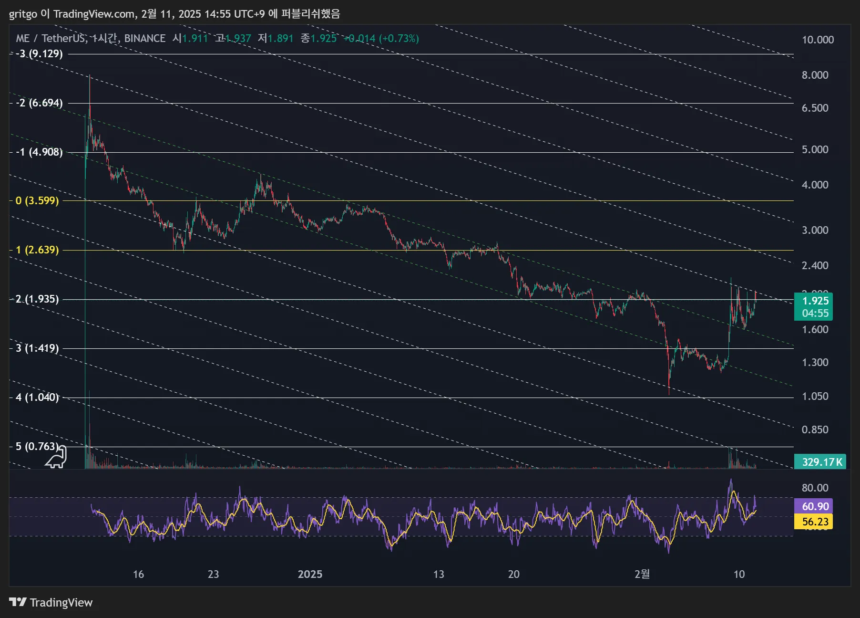Select the Fibonacci level label -1 (4.908)
The width and height of the screenshot is (860, 618).
pos(39,152)
